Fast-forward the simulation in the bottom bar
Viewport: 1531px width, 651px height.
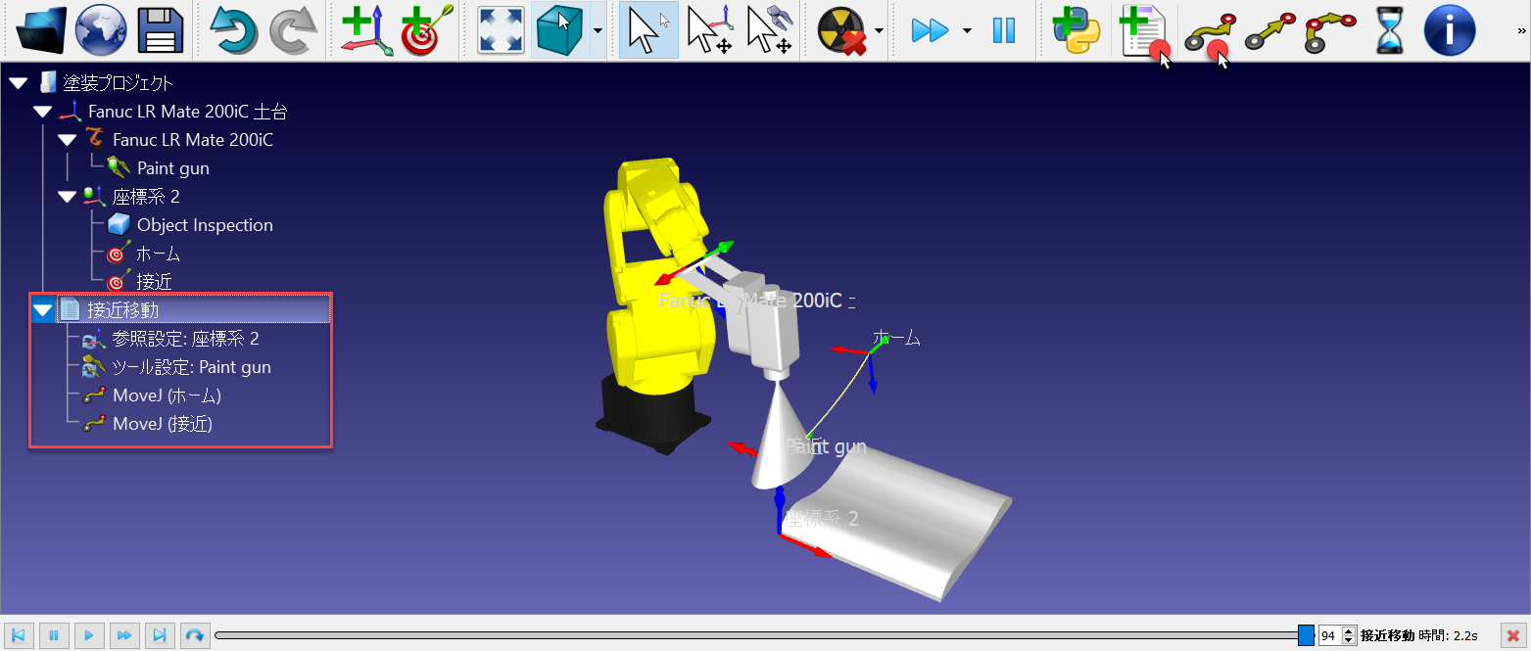point(123,635)
